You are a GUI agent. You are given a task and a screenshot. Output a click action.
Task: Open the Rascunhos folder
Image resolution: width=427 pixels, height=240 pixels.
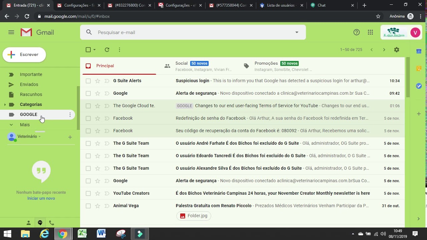click(x=31, y=95)
